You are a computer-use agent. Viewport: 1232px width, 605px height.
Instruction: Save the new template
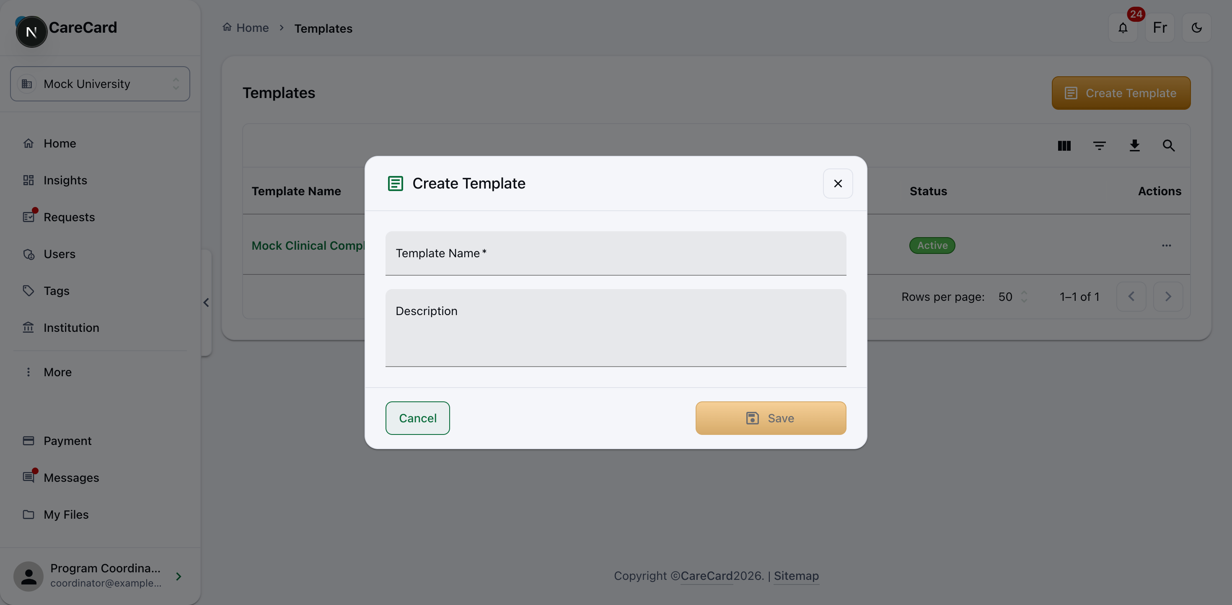point(771,418)
